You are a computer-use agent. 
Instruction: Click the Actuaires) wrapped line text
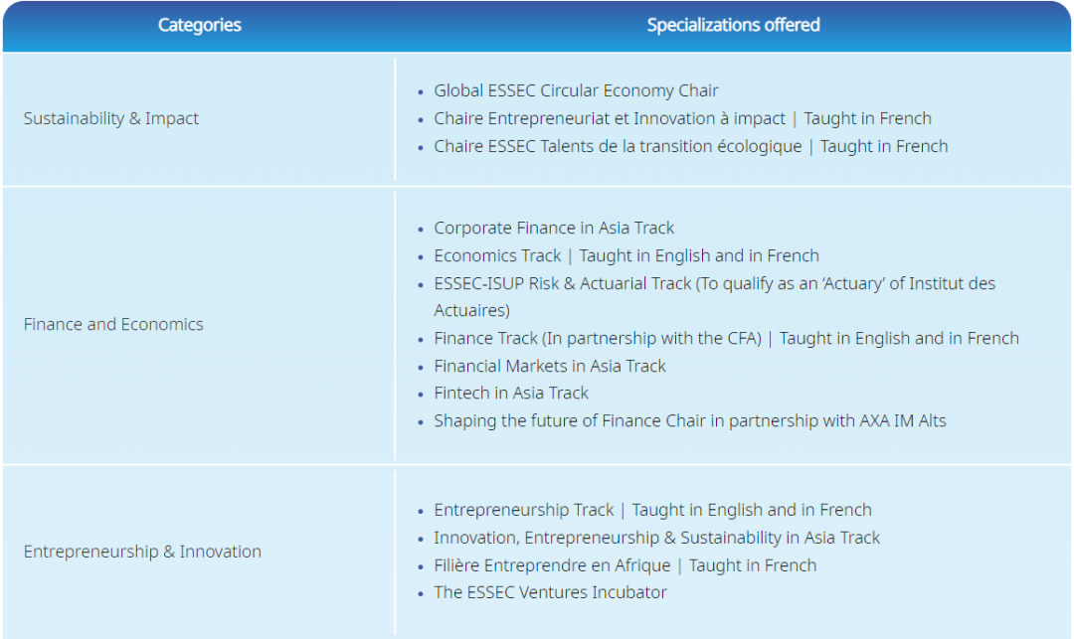click(x=472, y=311)
